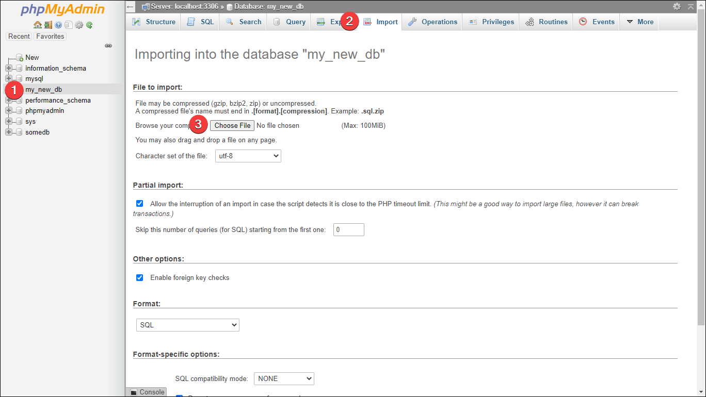Open the Privileges tab

[x=491, y=22]
